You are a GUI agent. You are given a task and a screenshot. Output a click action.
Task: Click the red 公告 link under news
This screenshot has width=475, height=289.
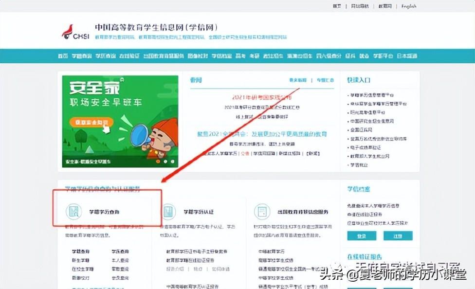tap(245, 154)
